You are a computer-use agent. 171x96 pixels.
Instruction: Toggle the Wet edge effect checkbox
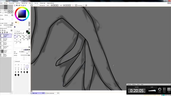(12, 19)
